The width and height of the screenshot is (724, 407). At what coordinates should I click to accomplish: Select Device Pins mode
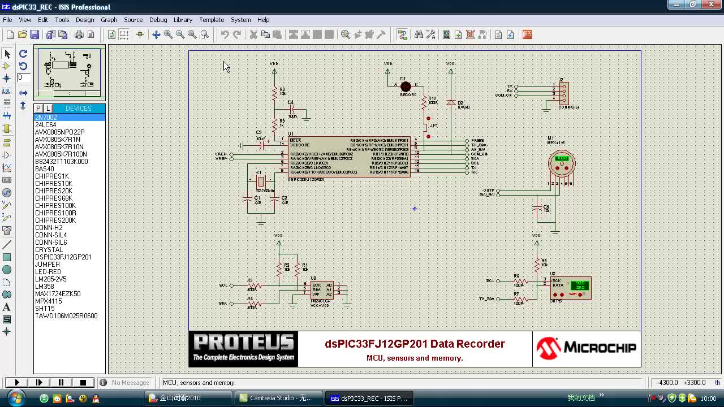click(x=7, y=155)
